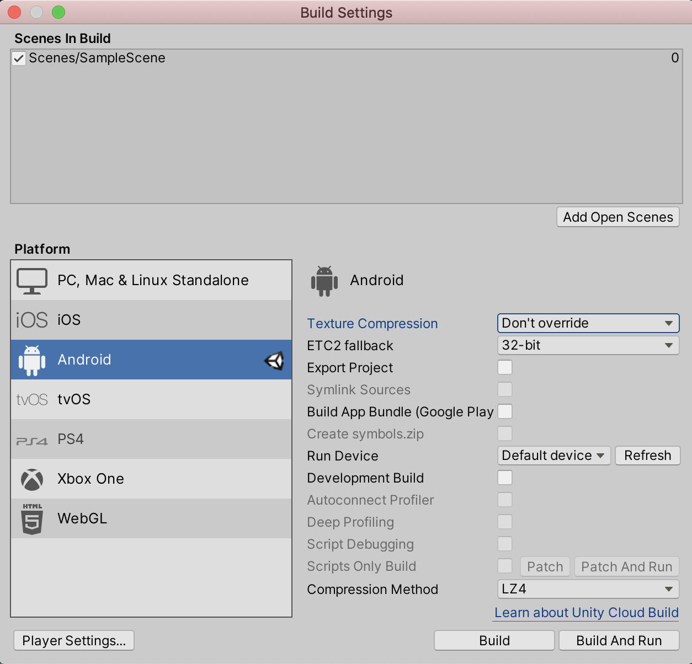Close the Build Settings window
This screenshot has width=692, height=664.
[14, 12]
